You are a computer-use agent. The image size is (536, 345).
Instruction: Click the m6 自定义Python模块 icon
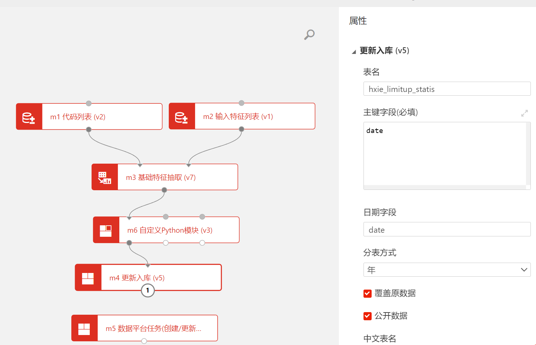(106, 230)
